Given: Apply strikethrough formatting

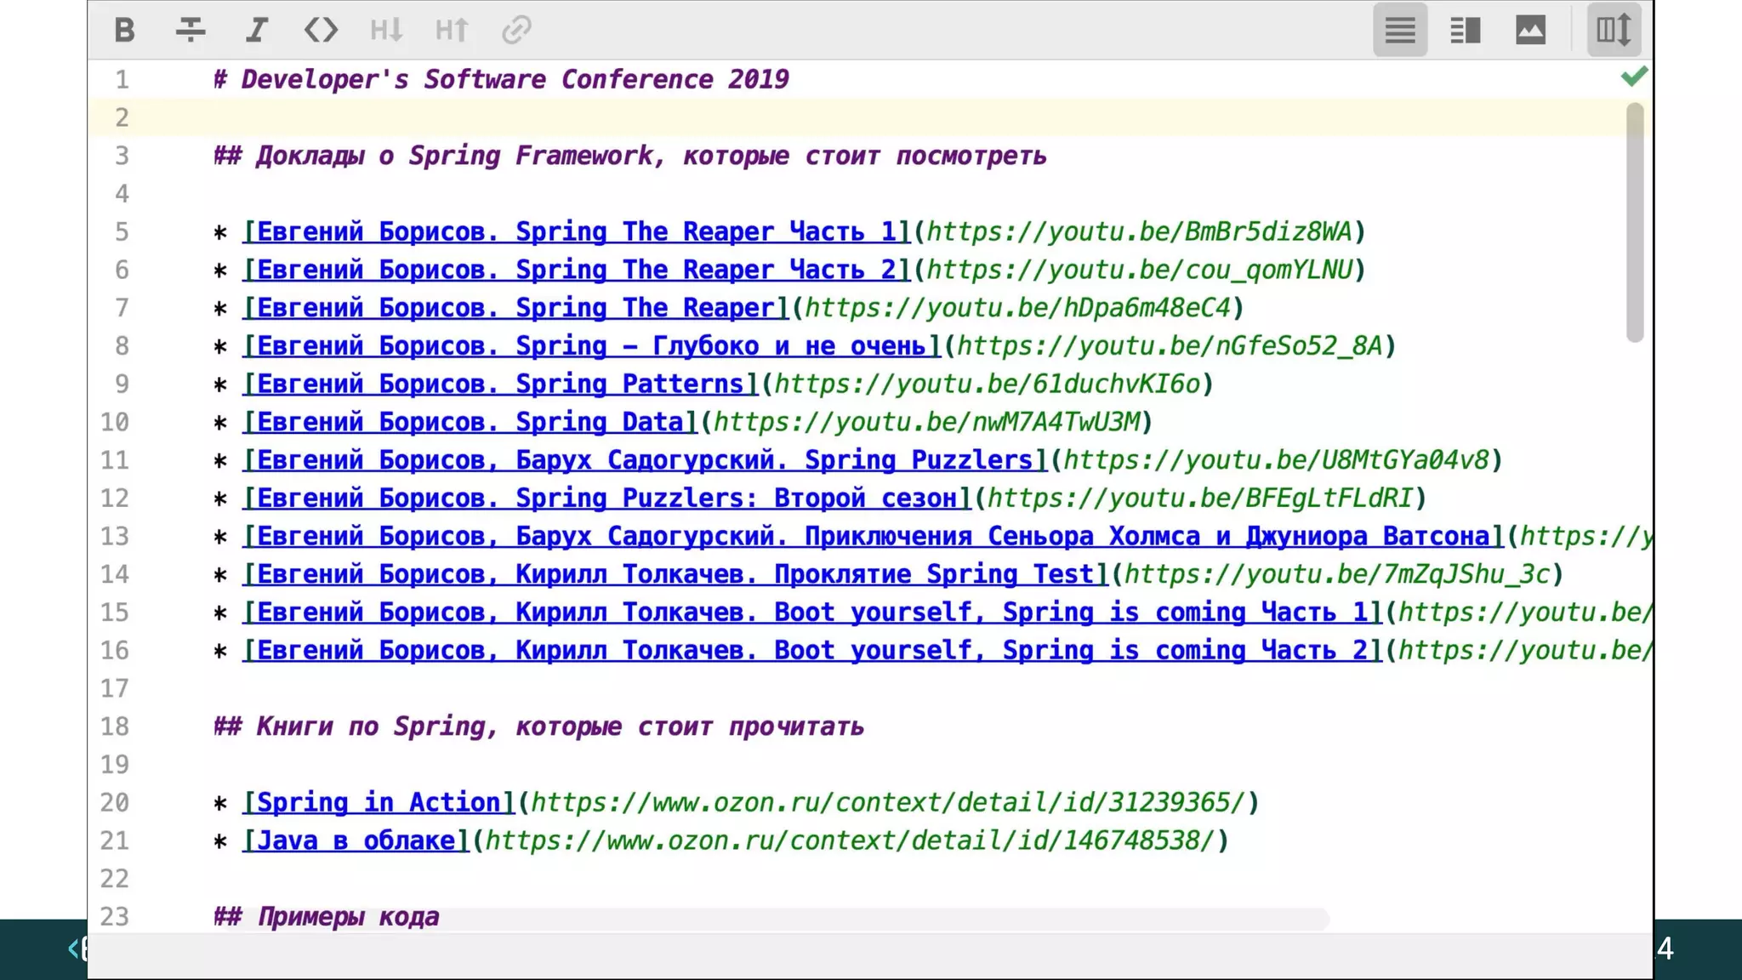Looking at the screenshot, I should (x=191, y=31).
